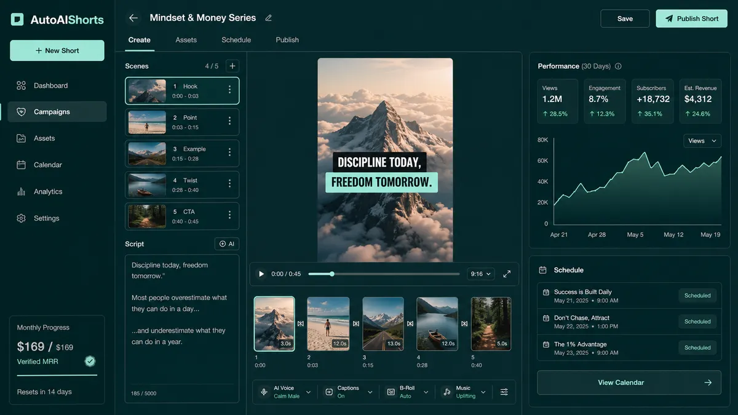Click the Assets image icon in the sidebar
The height and width of the screenshot is (415, 738).
click(22, 138)
